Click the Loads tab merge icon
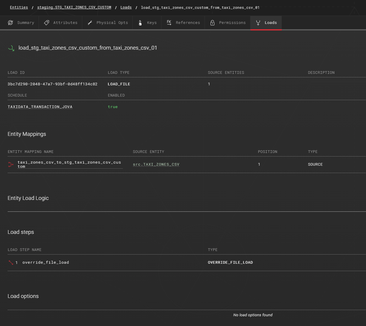 click(258, 23)
